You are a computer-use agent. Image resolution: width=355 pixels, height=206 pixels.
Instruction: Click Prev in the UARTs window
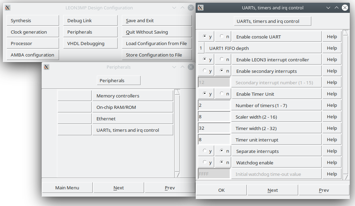coord(324,190)
